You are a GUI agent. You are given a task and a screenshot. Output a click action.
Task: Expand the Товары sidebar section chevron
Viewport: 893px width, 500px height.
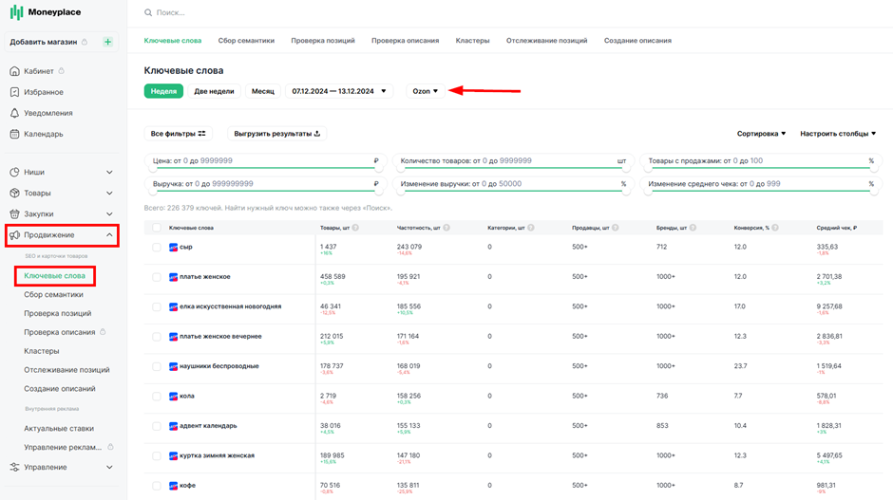coord(109,194)
